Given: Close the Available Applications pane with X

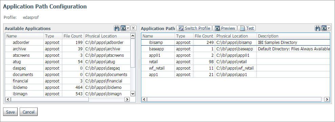Looking at the screenshot, I should point(133,28).
